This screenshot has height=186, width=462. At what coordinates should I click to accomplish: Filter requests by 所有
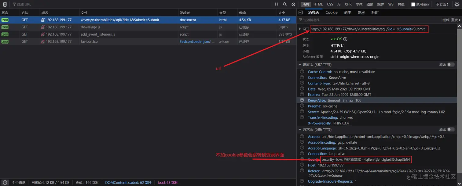point(306,4)
